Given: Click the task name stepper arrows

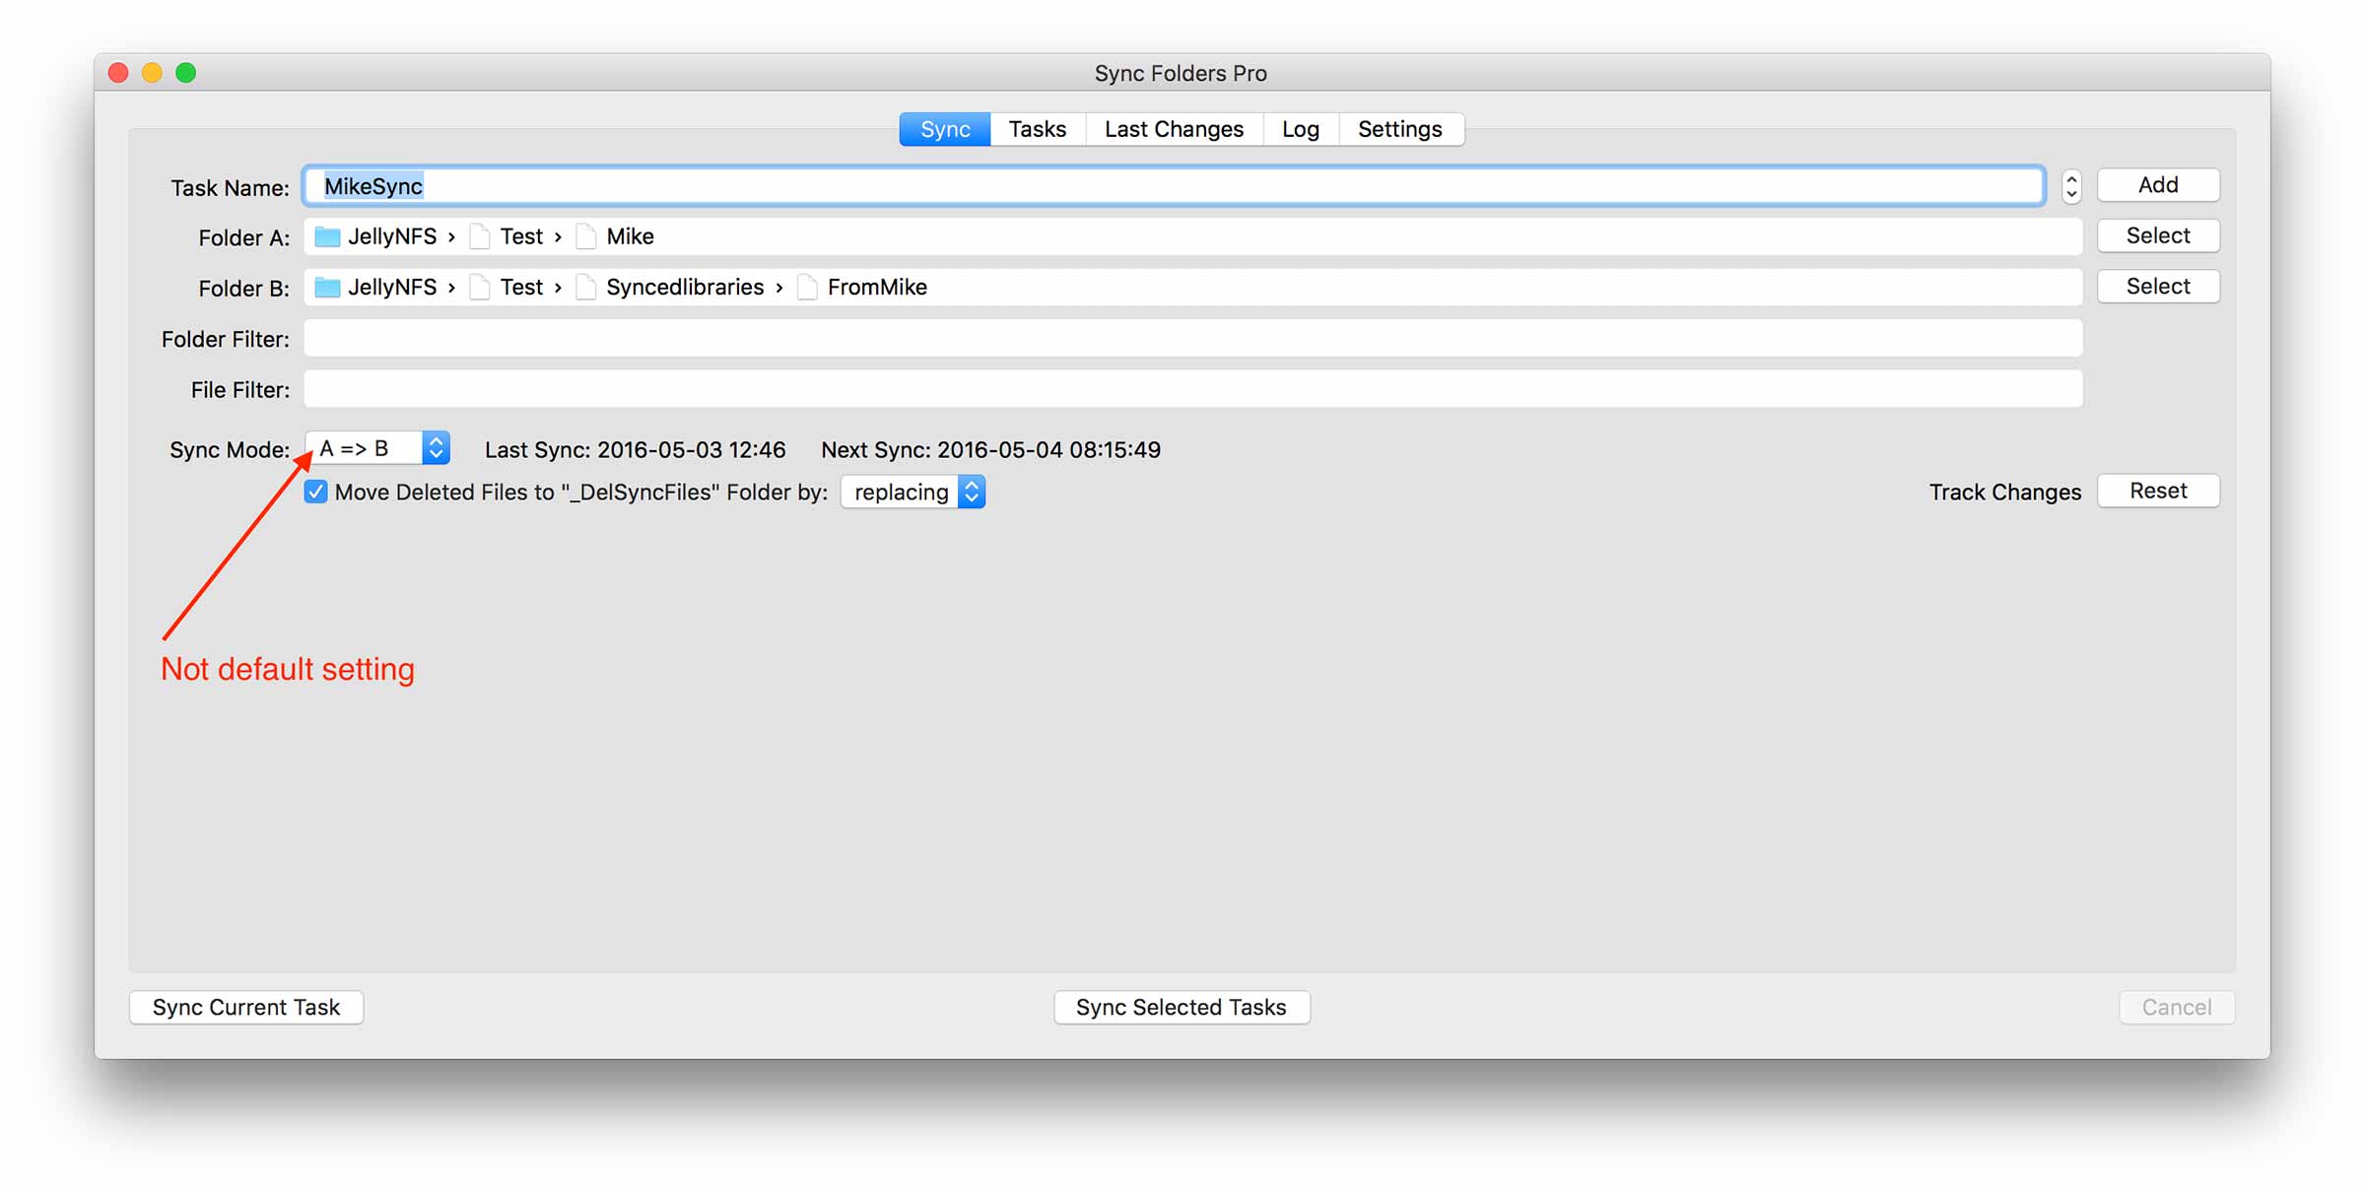Looking at the screenshot, I should (2070, 186).
